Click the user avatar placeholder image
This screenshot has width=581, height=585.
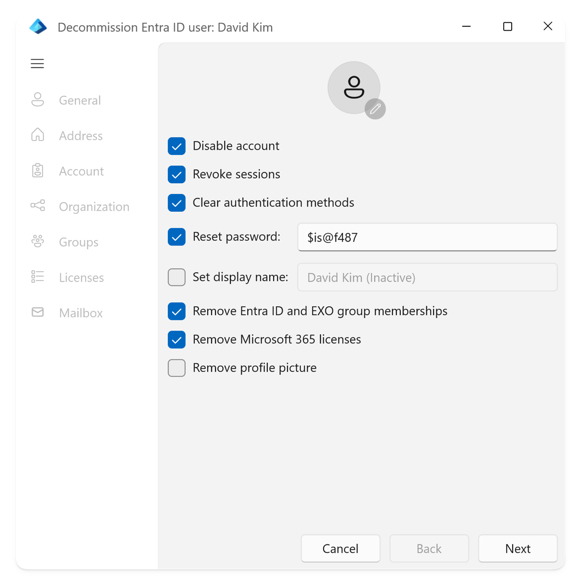(353, 87)
